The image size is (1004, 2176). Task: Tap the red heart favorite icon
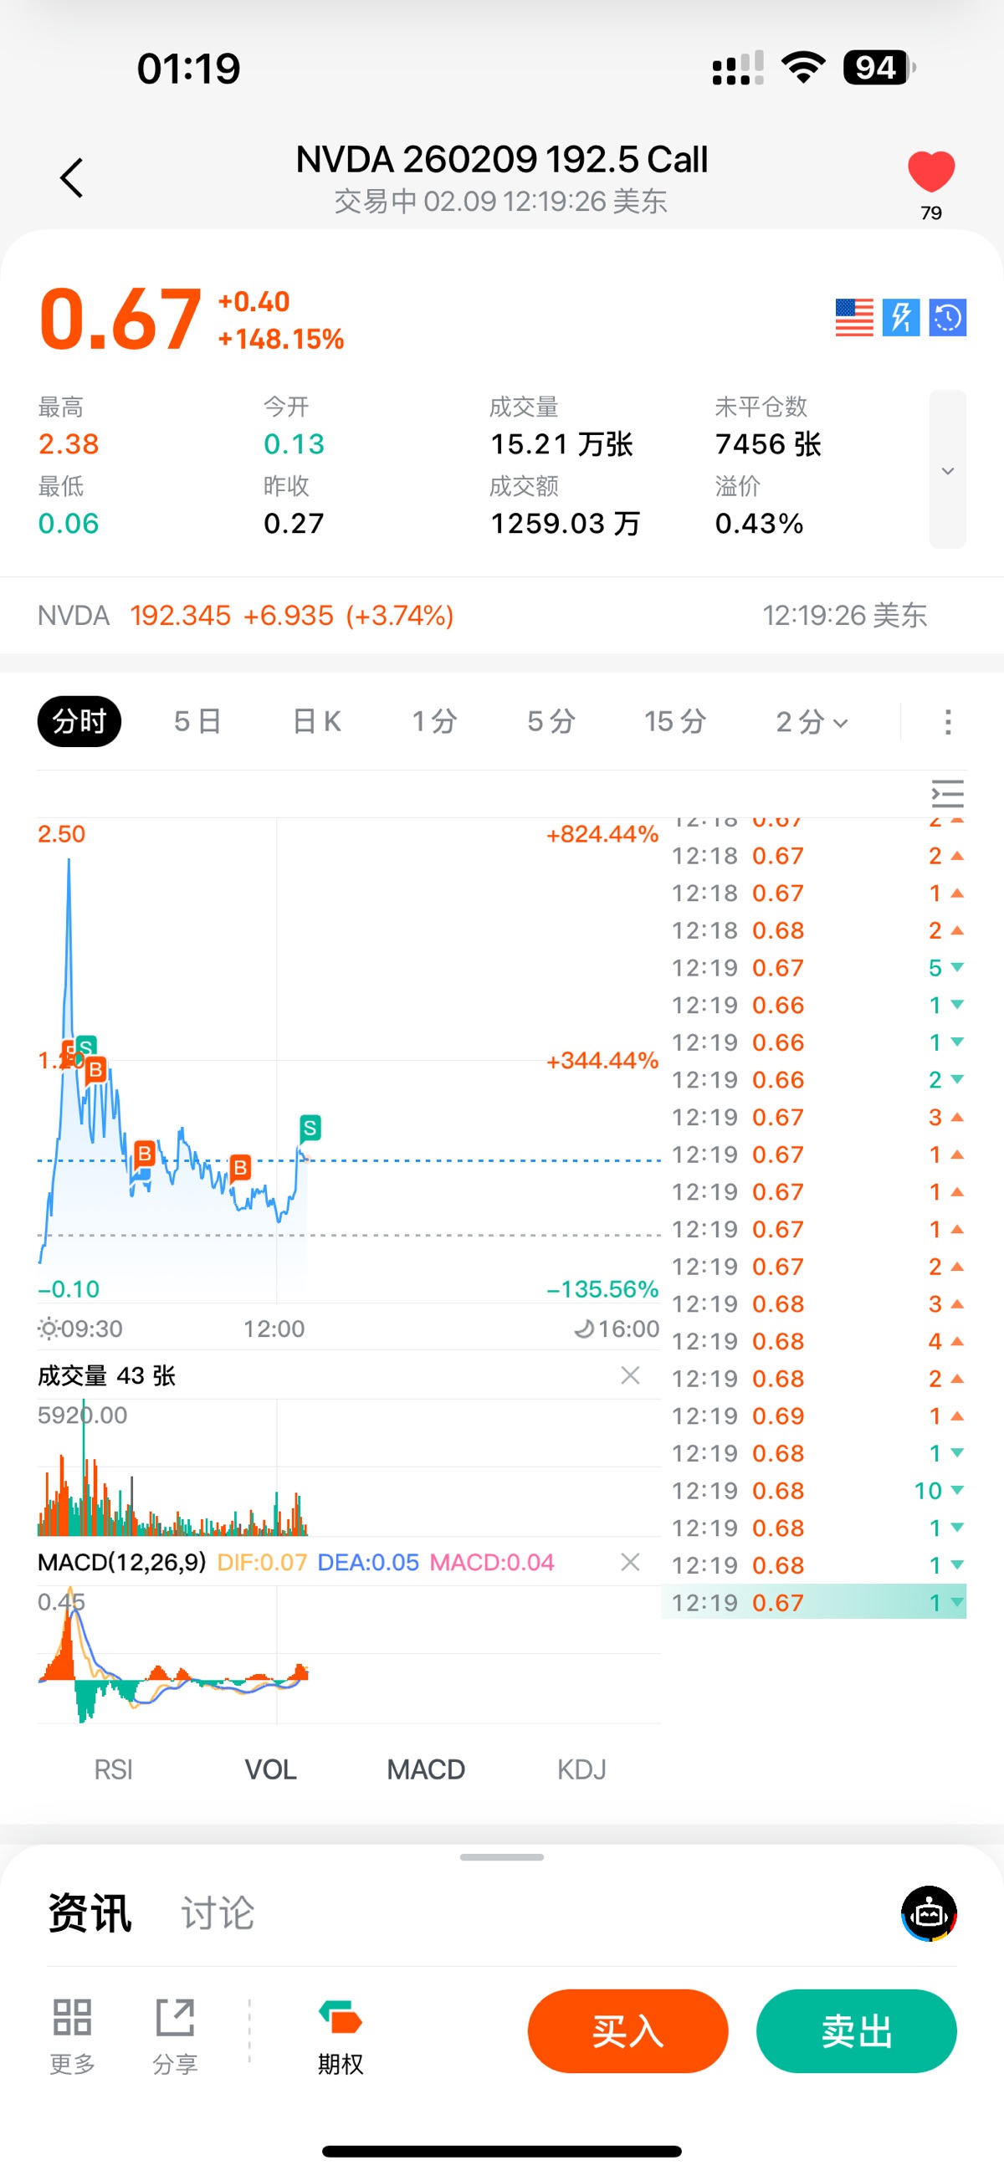click(930, 172)
